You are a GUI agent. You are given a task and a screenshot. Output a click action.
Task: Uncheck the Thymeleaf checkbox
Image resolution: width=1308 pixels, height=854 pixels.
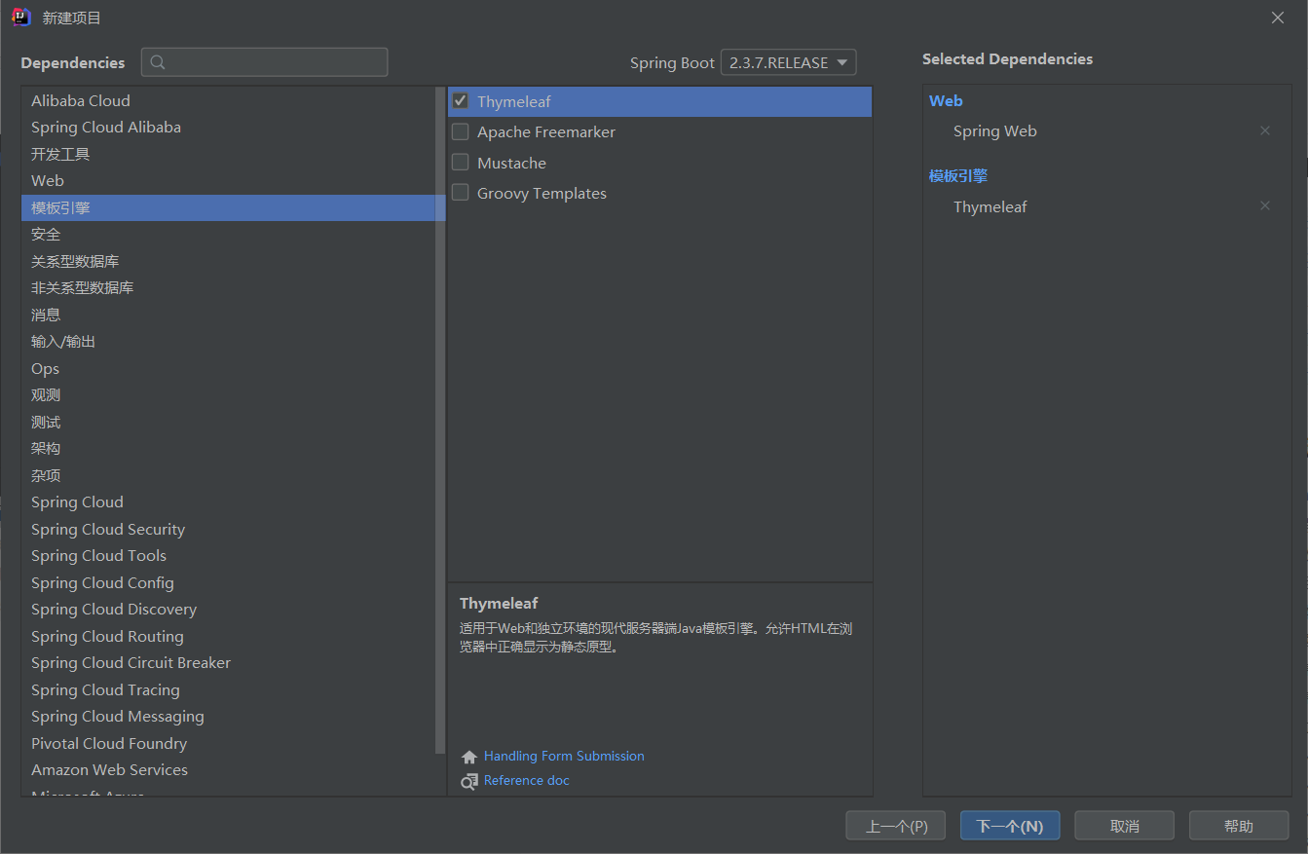[x=461, y=100]
